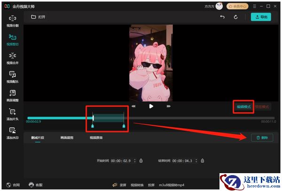
Task: Open the 添加片头 add intro tool
Action: pos(12,115)
